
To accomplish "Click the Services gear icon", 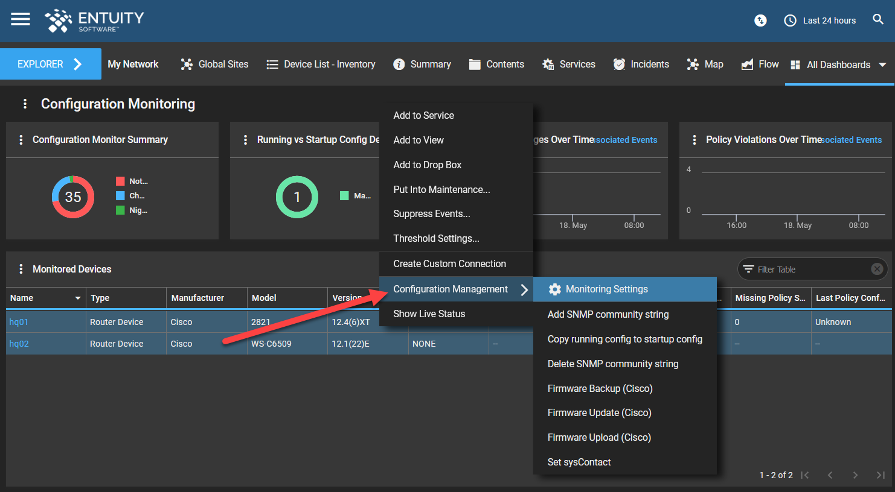I will pos(548,65).
